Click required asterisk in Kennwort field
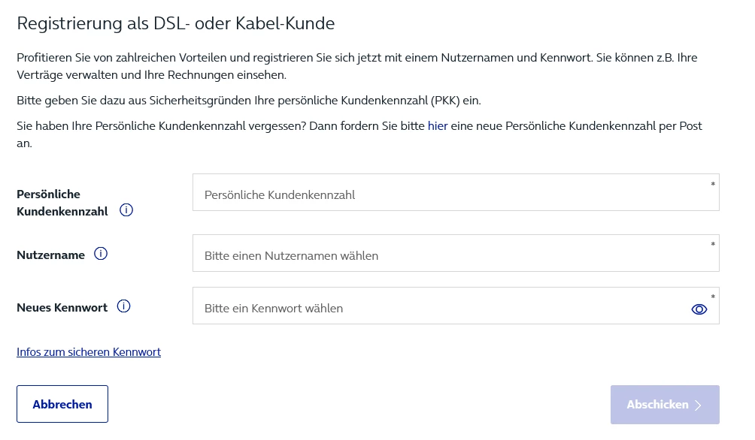The width and height of the screenshot is (755, 440). coord(713,298)
